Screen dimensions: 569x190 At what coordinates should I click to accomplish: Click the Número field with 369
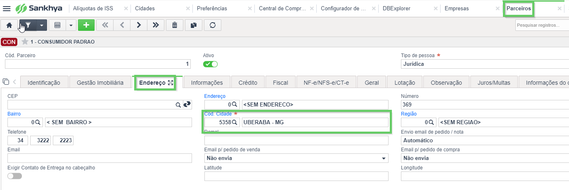click(x=485, y=105)
